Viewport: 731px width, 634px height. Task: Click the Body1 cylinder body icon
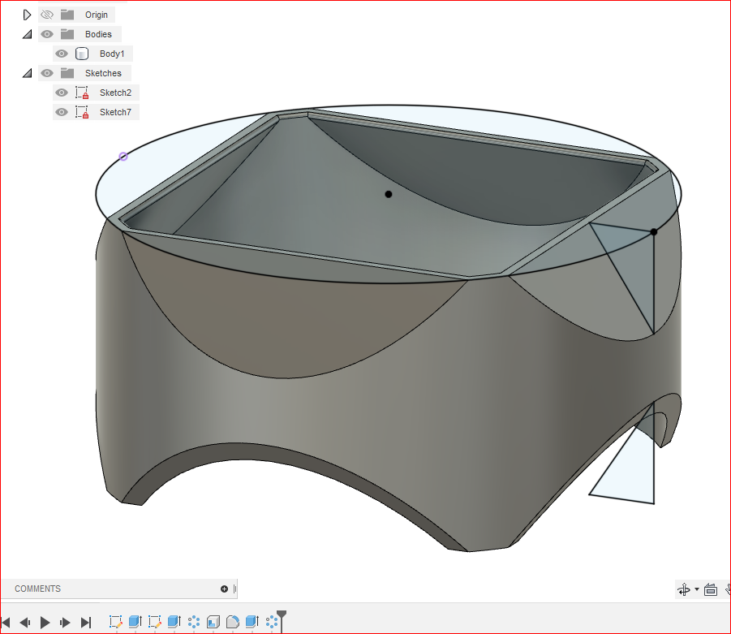(x=82, y=54)
